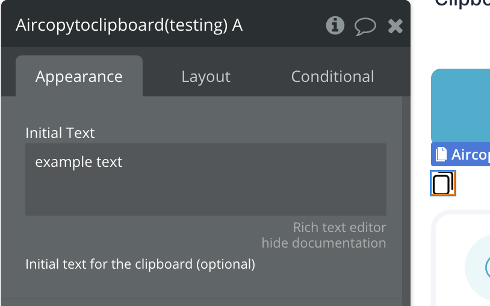Screen dimensions: 490x306
Task: Click the property editor vertical scrollbar
Action: coord(406,199)
